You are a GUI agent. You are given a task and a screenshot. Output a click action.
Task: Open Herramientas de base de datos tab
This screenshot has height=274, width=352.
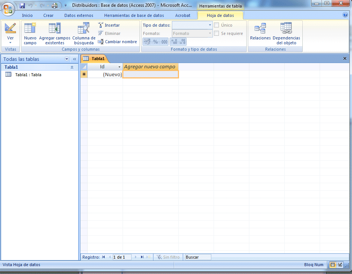tap(134, 15)
